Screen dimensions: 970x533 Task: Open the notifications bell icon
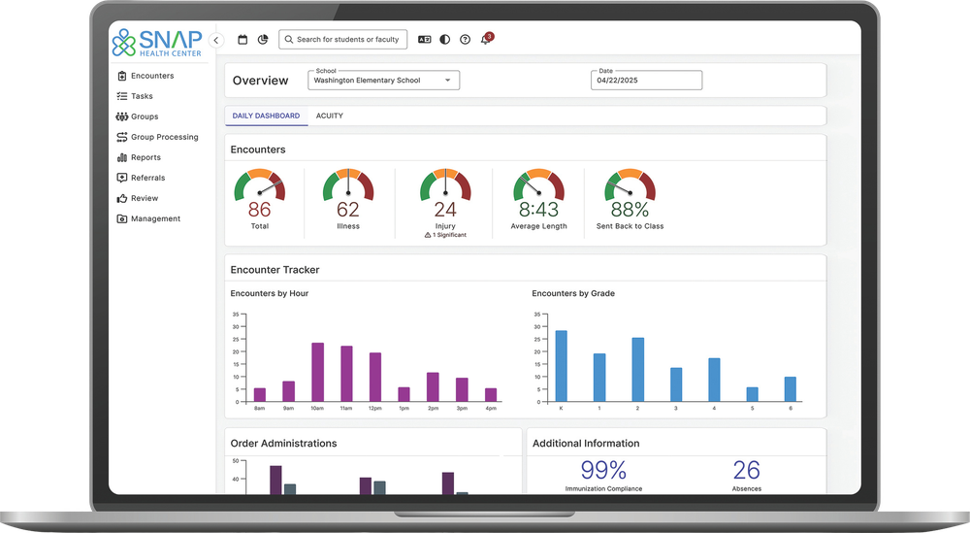pos(486,40)
